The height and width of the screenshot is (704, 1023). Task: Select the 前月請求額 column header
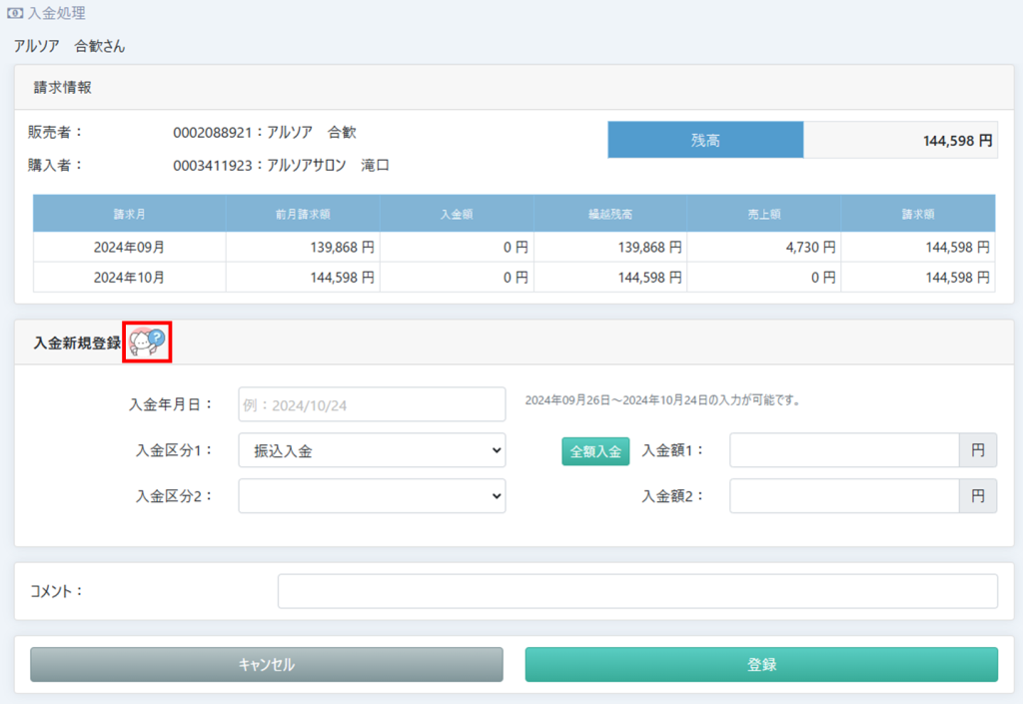(303, 214)
